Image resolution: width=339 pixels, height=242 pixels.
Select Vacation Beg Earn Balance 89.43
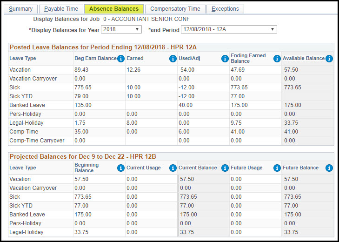[x=81, y=70]
